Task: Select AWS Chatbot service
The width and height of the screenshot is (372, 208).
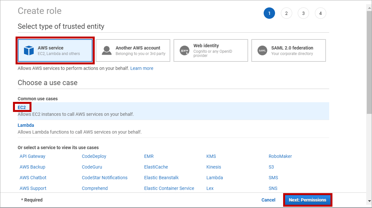Action: click(33, 178)
